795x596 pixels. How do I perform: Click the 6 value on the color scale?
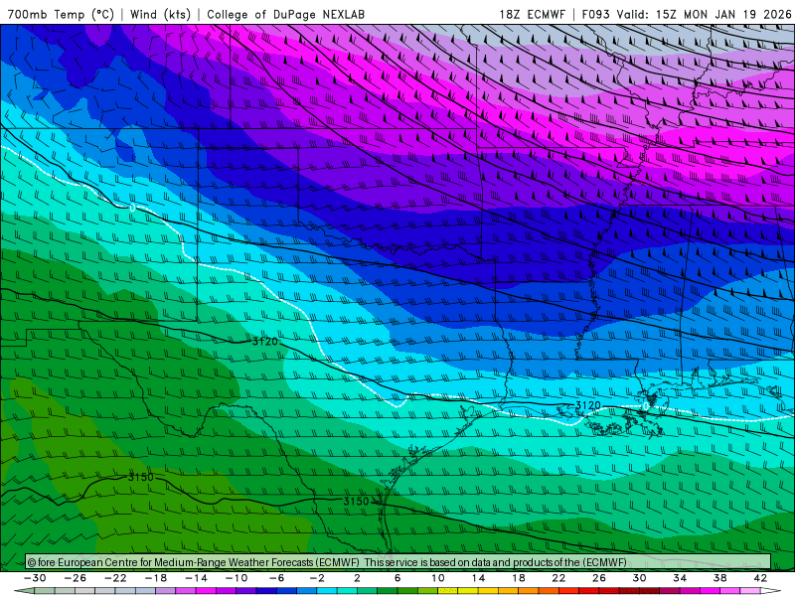(397, 578)
